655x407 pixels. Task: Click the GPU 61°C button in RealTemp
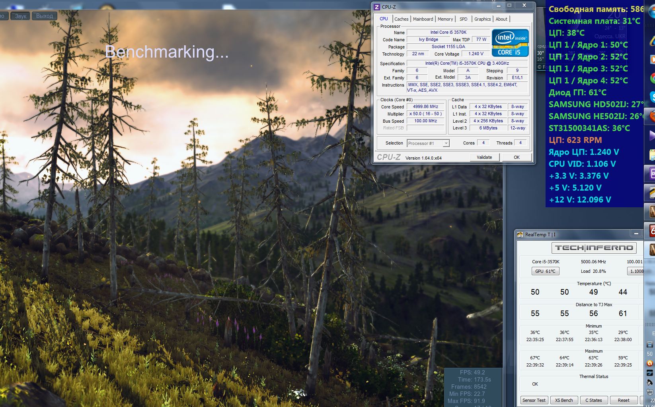[545, 271]
